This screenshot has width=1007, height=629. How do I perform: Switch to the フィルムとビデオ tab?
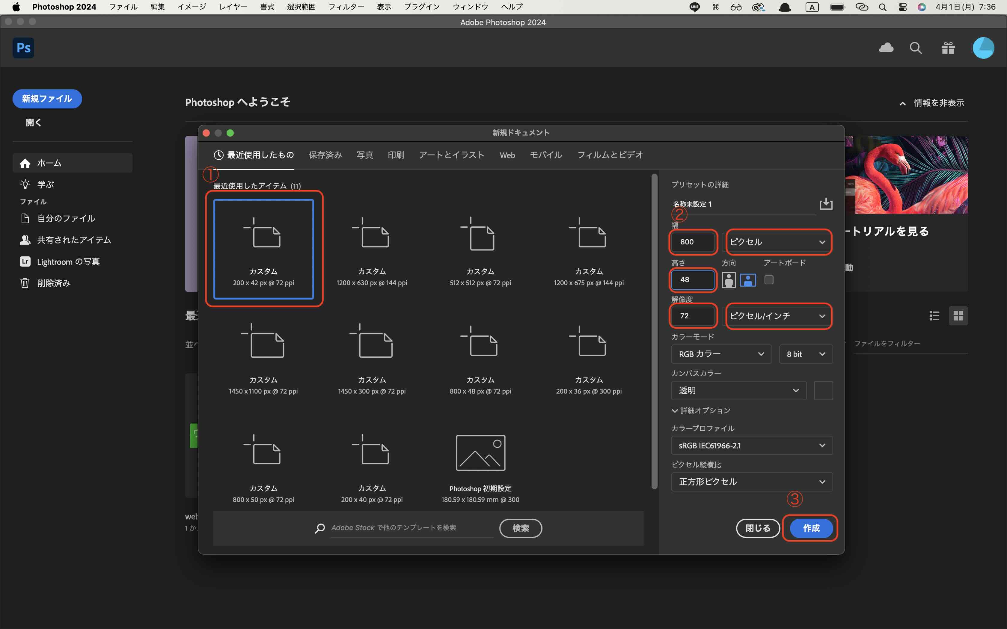(x=610, y=155)
